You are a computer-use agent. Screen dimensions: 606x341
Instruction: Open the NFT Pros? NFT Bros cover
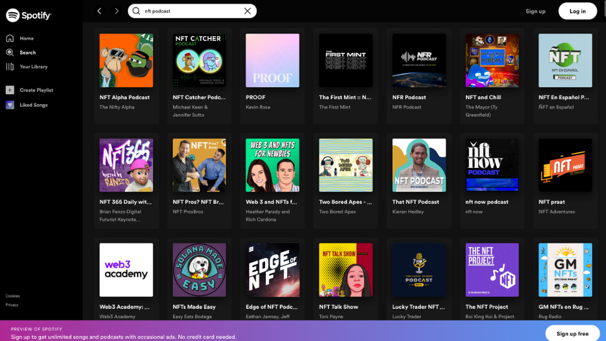(199, 165)
